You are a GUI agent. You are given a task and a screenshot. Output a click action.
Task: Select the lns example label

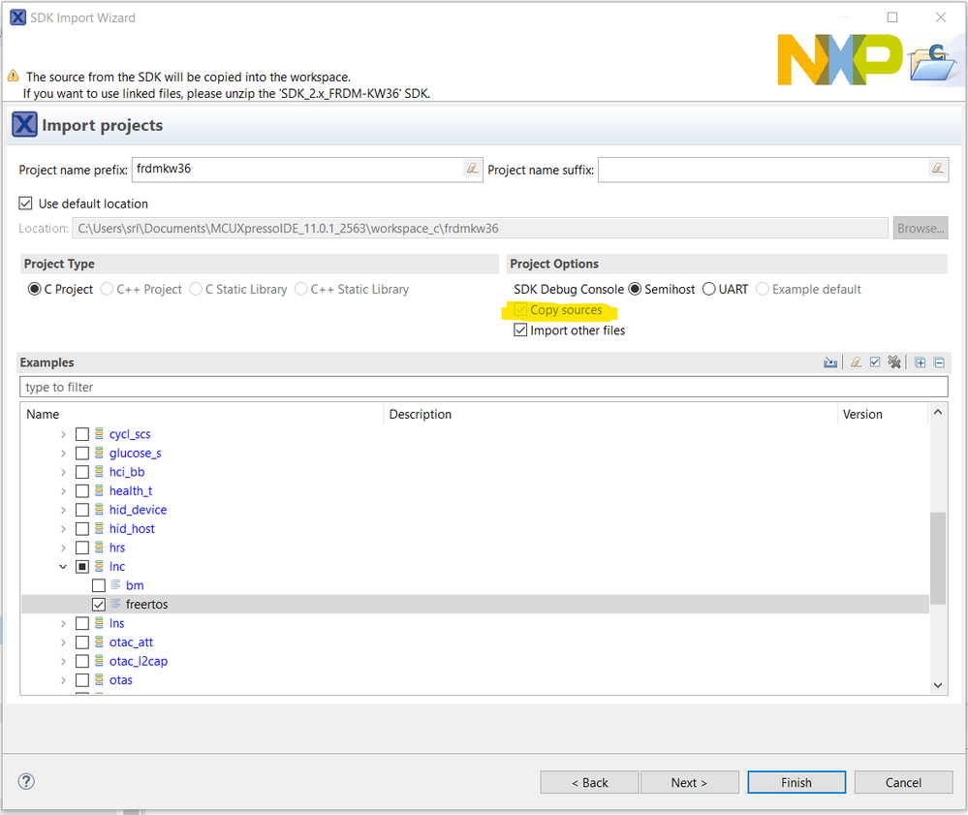coord(116,623)
